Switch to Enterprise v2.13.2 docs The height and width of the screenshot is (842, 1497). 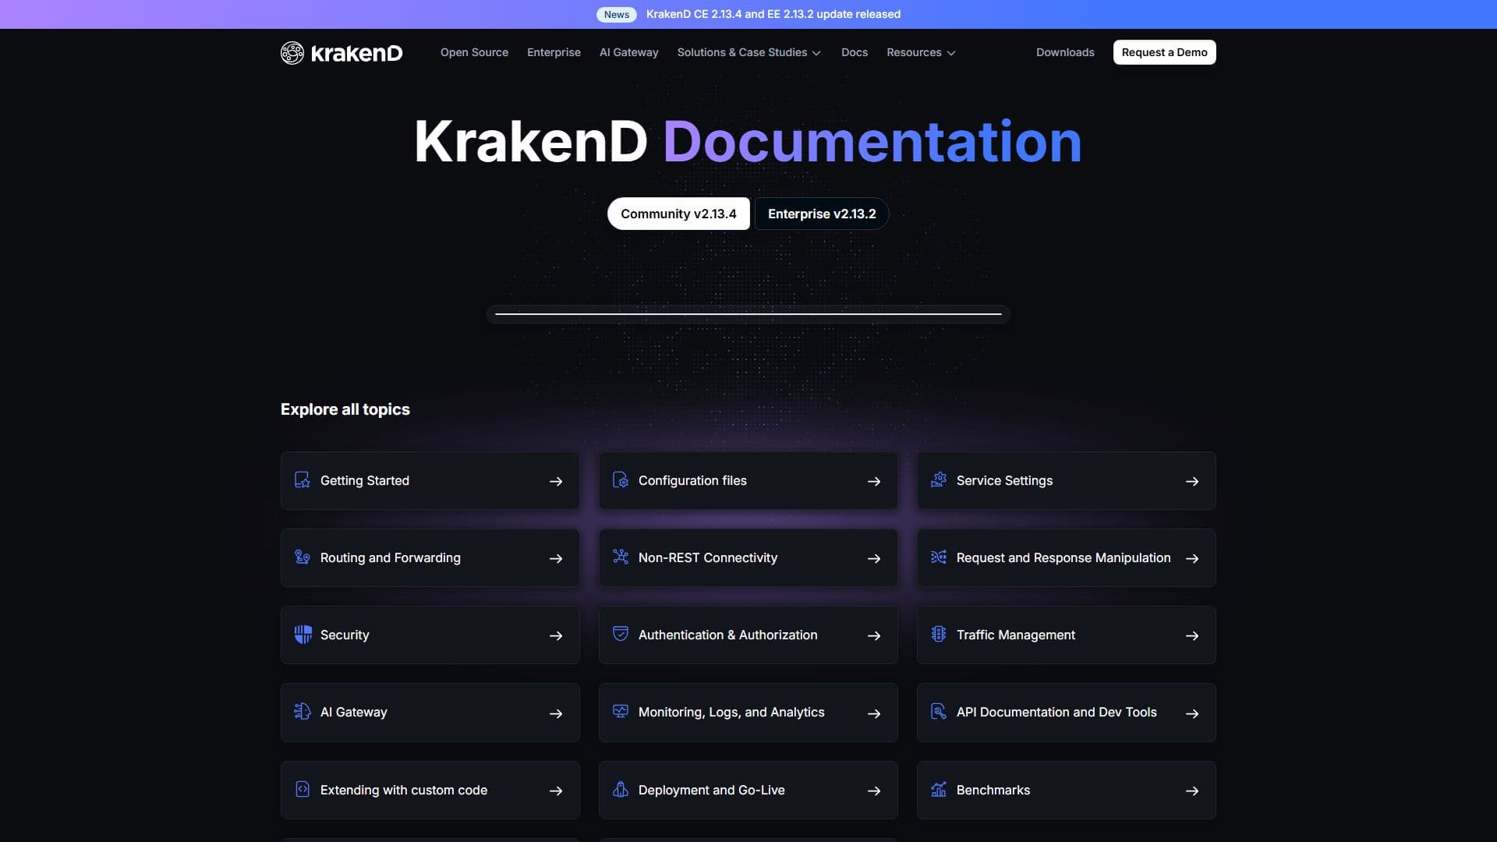822,214
